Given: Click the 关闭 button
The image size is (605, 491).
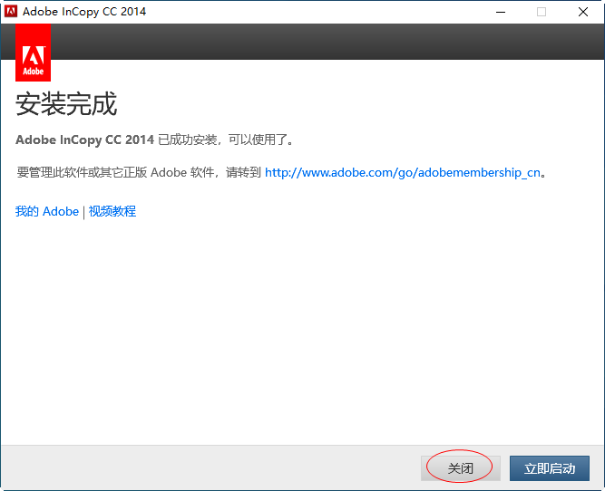Looking at the screenshot, I should pyautogui.click(x=460, y=468).
